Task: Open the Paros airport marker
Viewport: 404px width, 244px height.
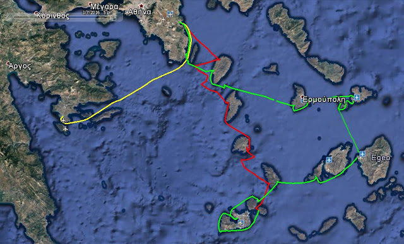Action: coord(328,160)
